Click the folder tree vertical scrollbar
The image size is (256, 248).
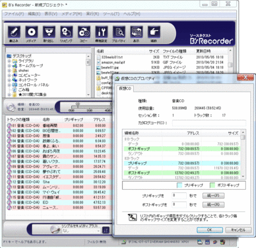click(88, 75)
